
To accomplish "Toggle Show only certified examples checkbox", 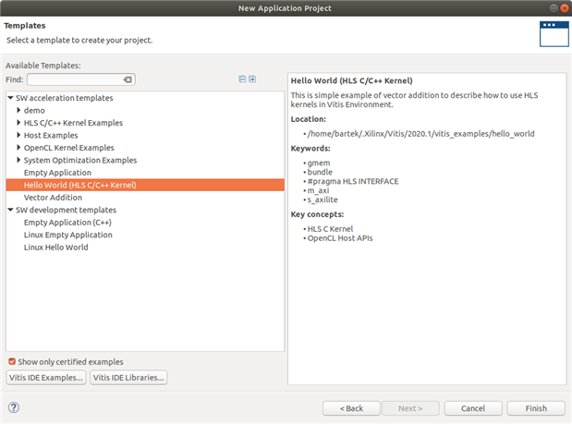I will point(12,361).
